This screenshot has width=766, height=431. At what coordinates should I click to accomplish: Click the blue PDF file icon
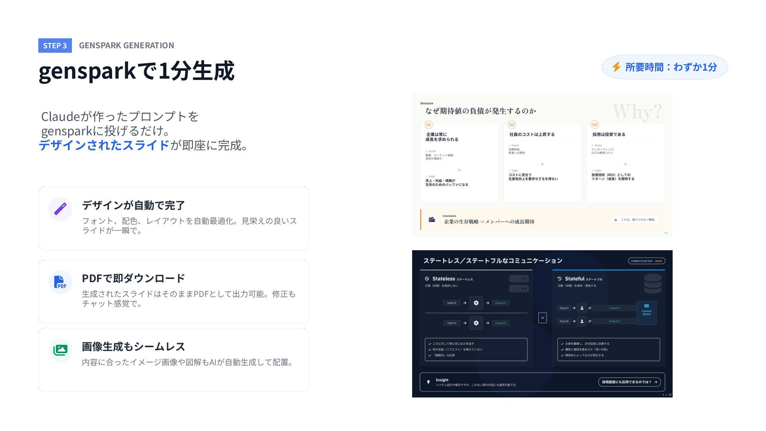(60, 282)
